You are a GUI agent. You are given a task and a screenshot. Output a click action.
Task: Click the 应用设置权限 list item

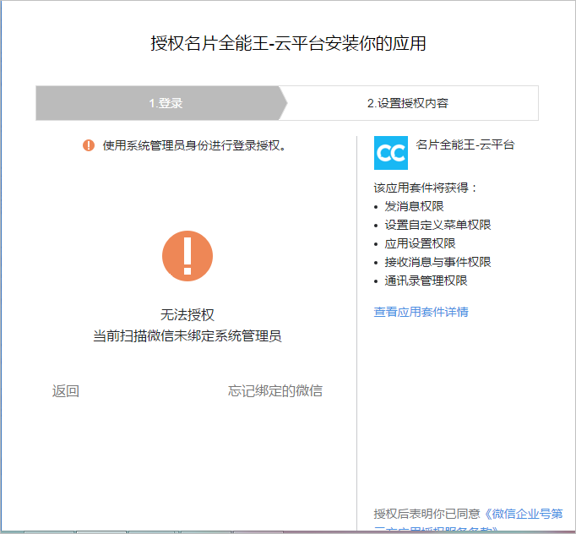coord(420,243)
